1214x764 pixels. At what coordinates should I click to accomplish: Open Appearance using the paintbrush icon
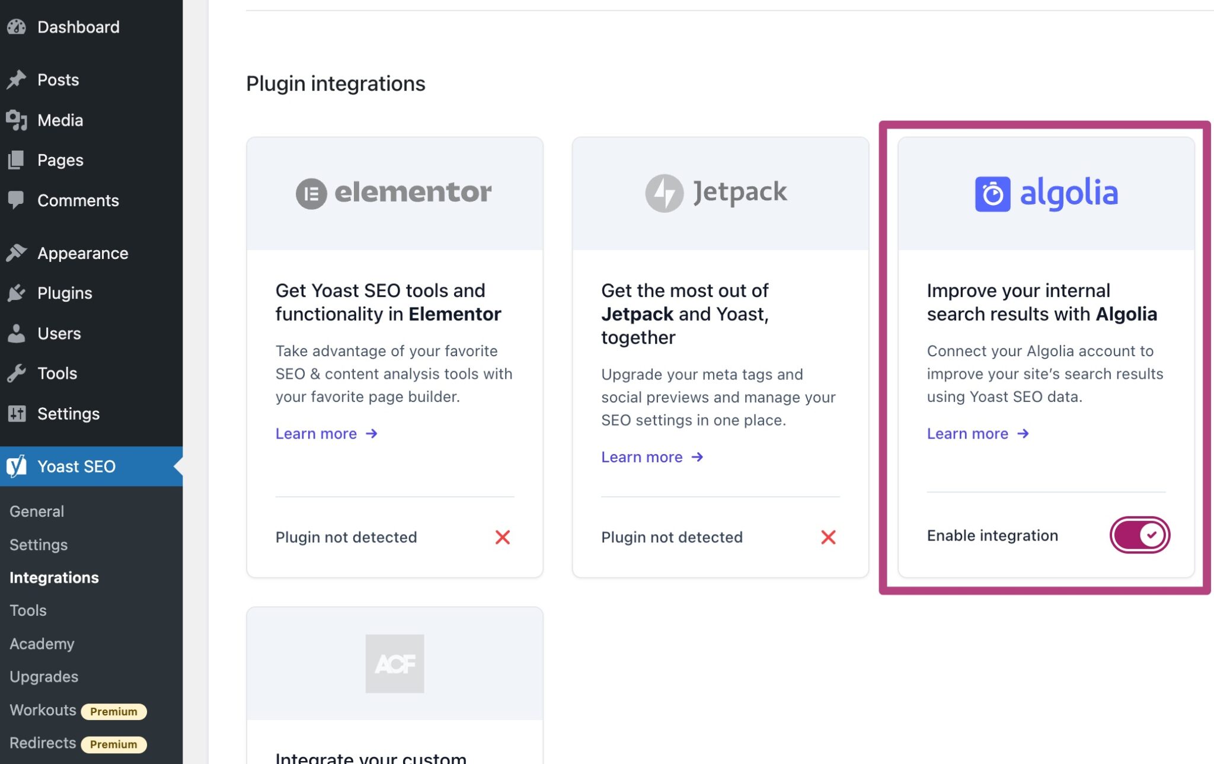tap(17, 252)
